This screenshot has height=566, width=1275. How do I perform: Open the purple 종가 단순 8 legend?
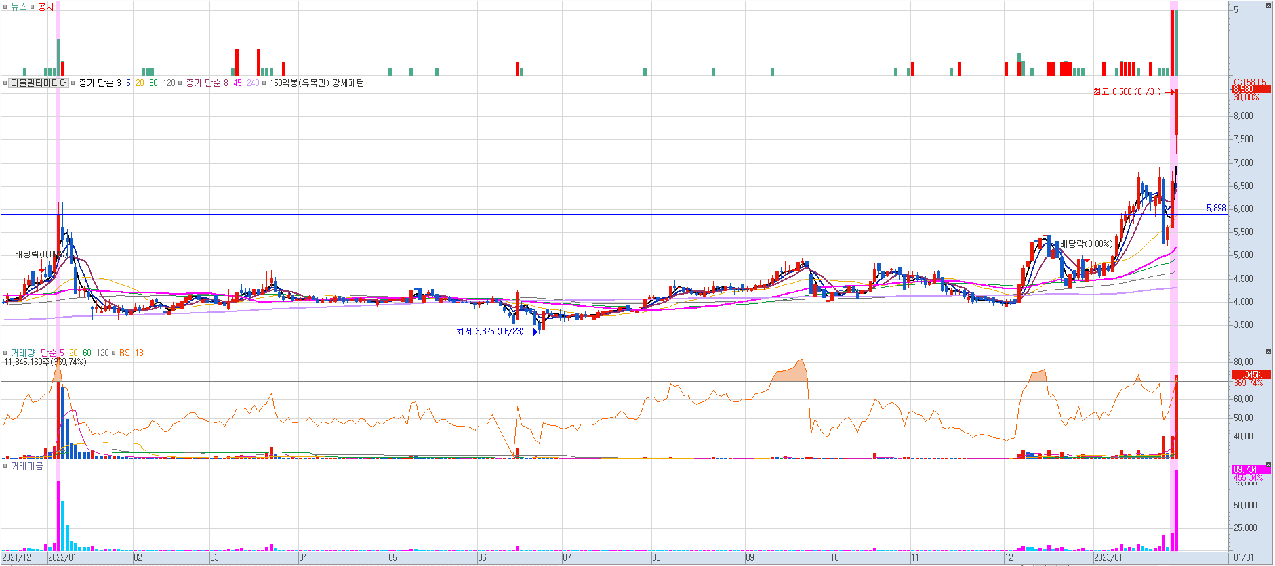pos(207,83)
